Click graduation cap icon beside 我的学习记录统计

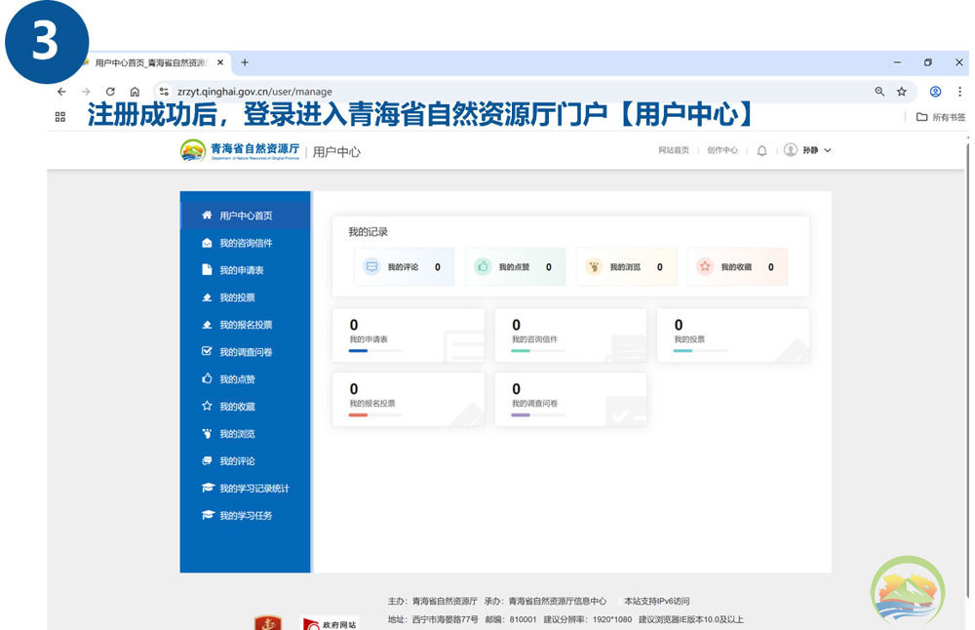click(x=208, y=488)
